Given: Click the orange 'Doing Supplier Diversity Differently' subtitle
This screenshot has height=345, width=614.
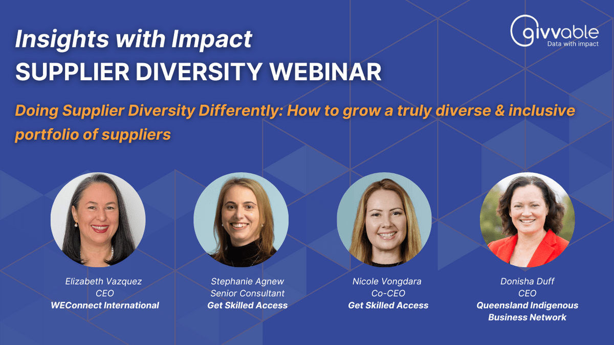Looking at the screenshot, I should tap(295, 123).
